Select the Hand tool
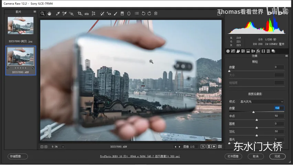 click(x=49, y=13)
